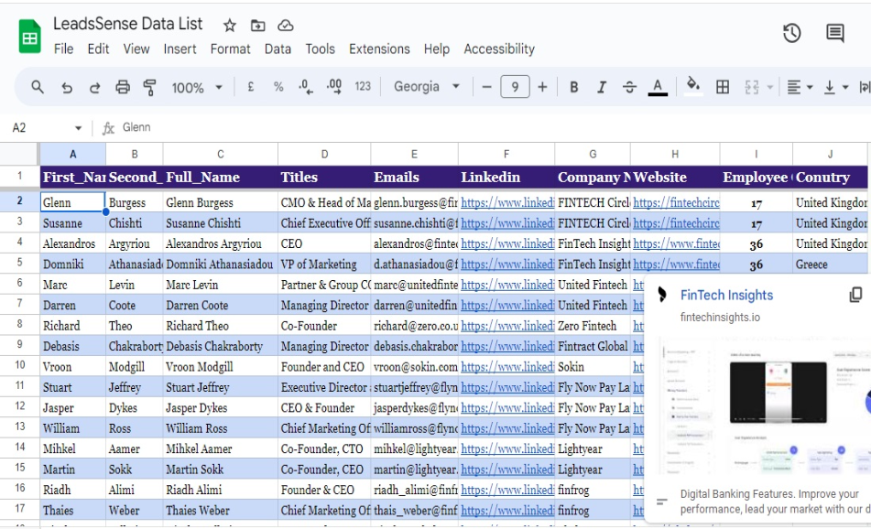Toggle bold formatting
The image size is (871, 529).
pos(574,87)
